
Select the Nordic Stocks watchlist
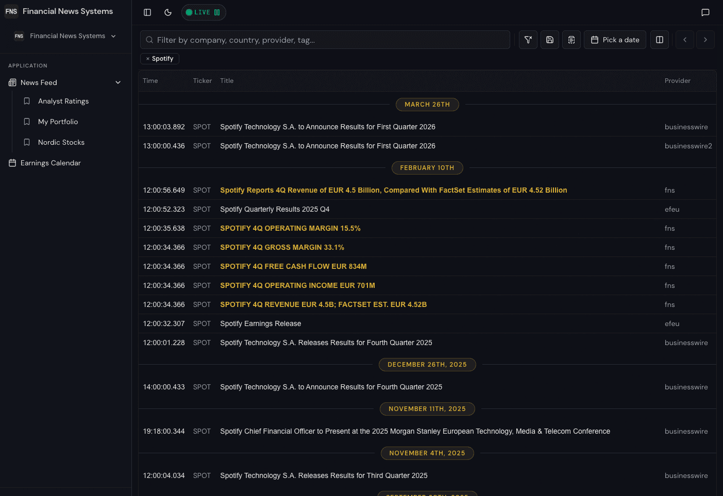[x=61, y=142]
